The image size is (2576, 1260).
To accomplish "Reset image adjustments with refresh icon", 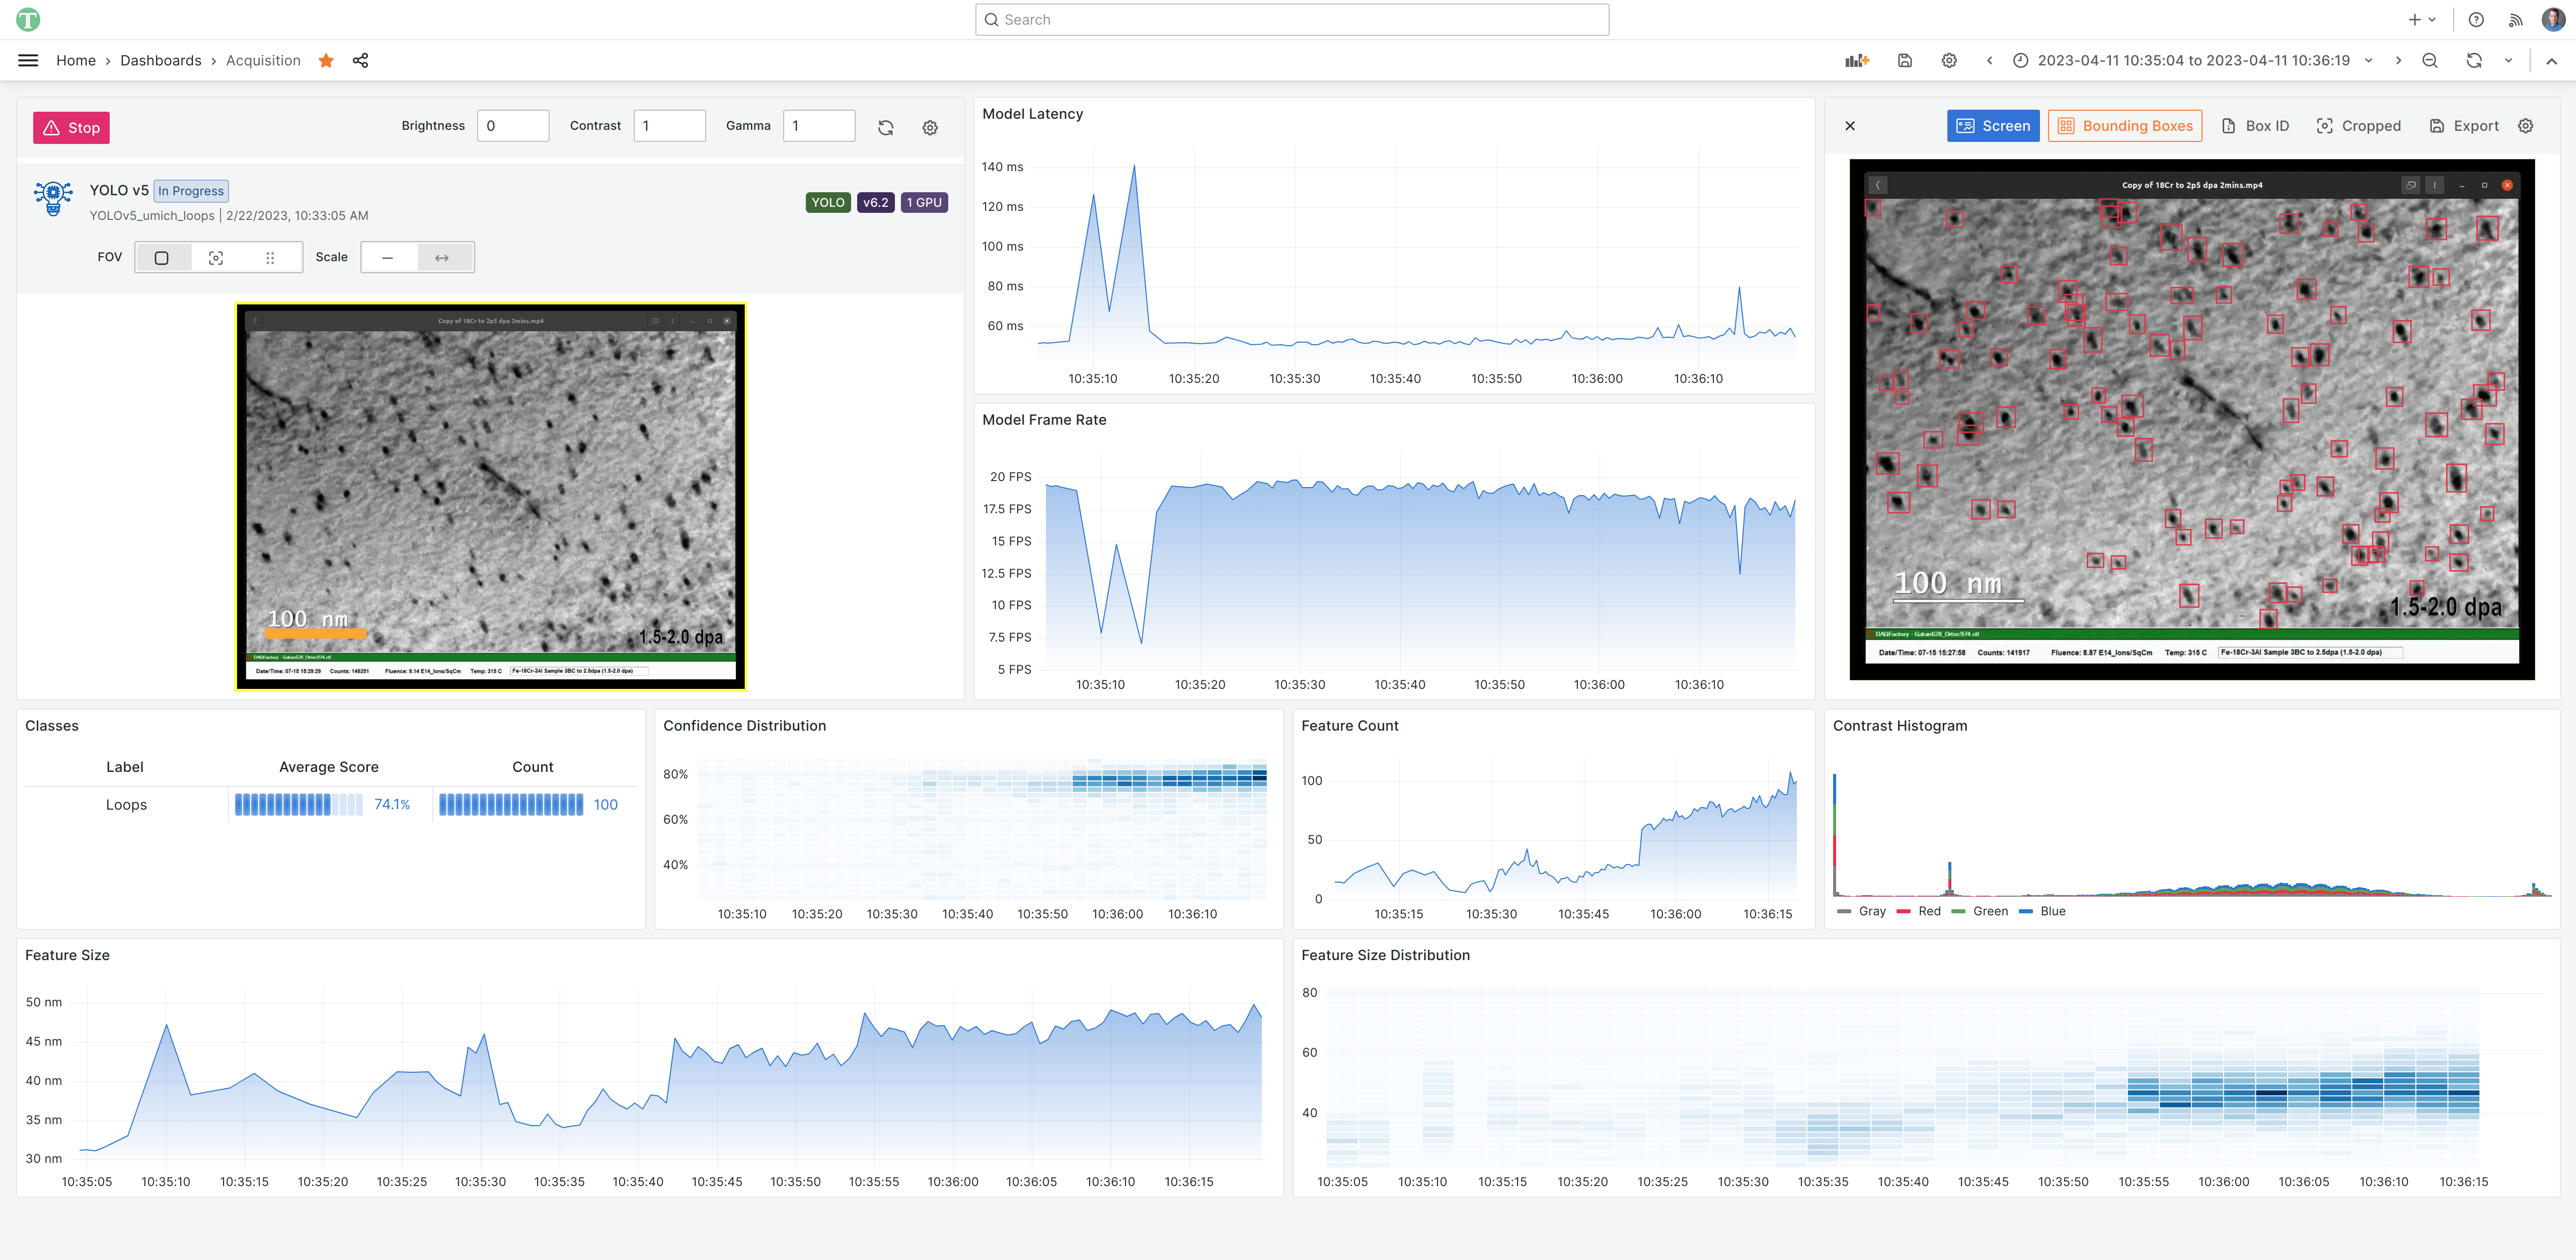I will click(886, 127).
